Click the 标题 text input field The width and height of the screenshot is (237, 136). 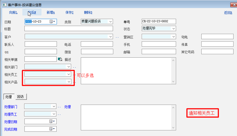pos(69,29)
